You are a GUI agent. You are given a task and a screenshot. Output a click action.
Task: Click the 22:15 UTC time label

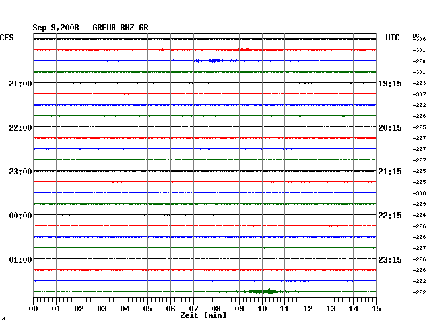pyautogui.click(x=390, y=216)
